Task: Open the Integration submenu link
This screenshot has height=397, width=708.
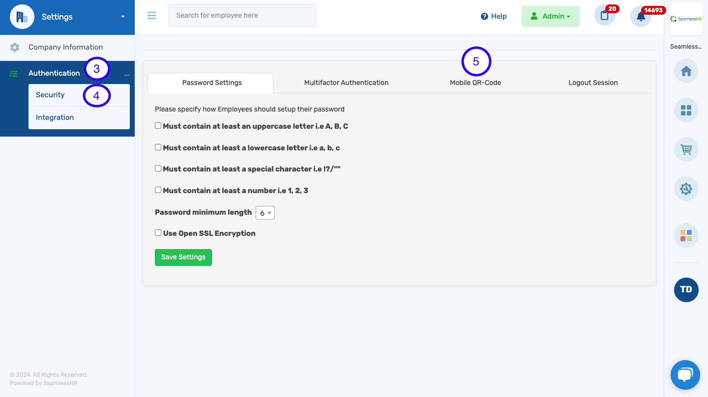Action: (x=55, y=117)
